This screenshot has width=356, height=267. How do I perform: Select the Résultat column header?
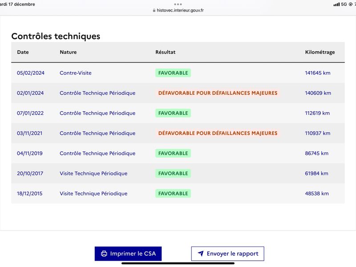(166, 52)
